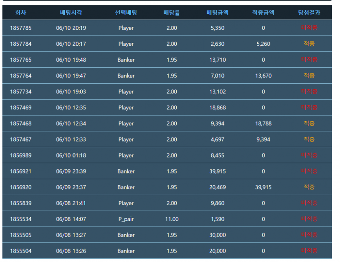Click bet amount 30,000
340x262 pixels.
point(217,235)
